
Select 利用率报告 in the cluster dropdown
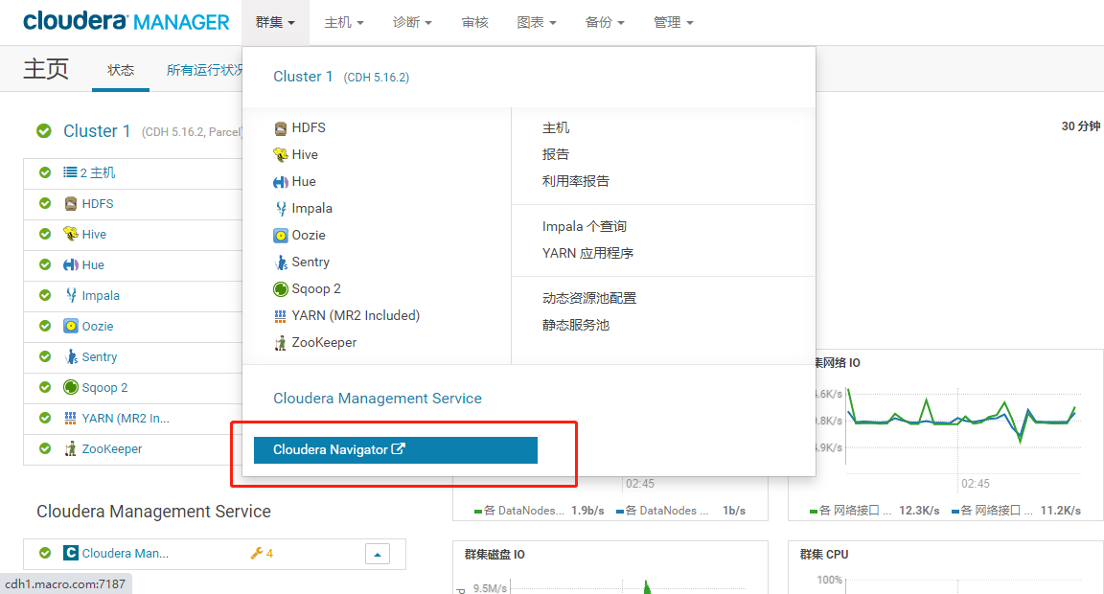[x=575, y=182]
